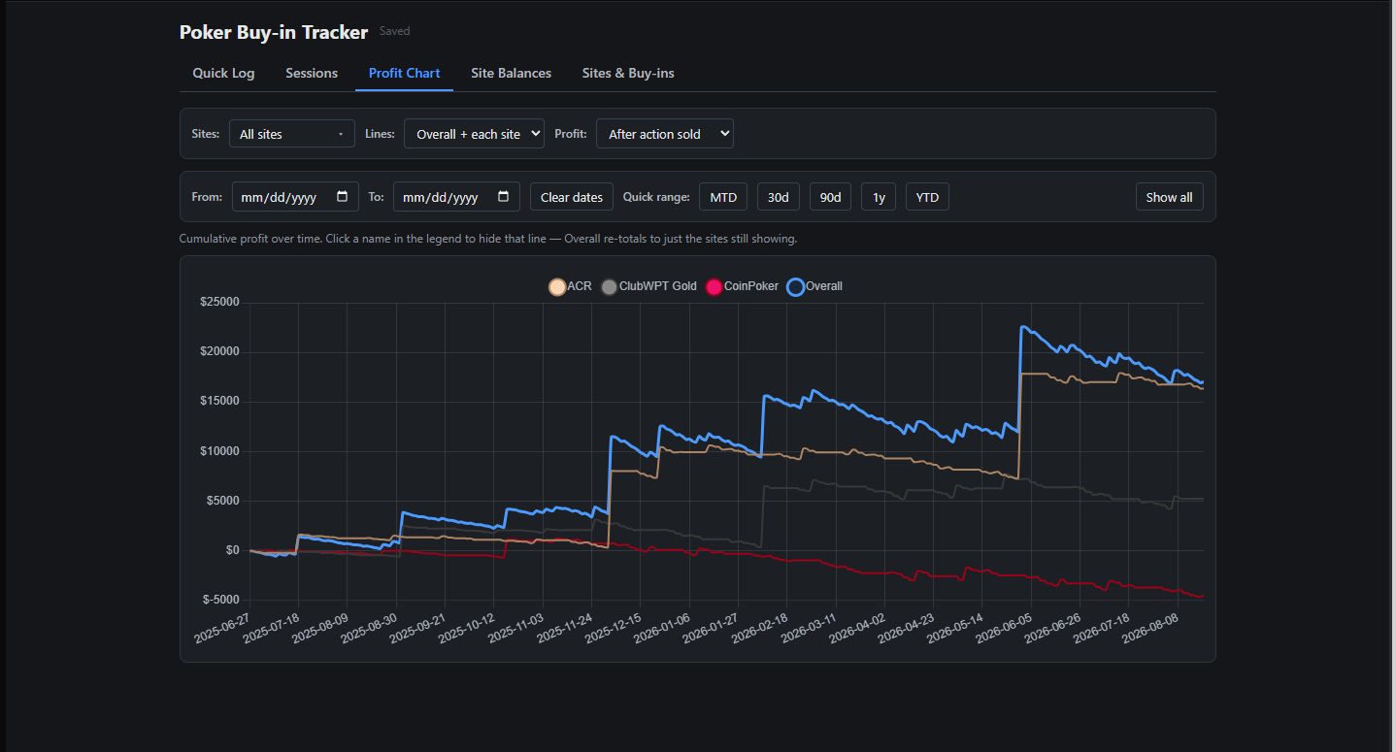The height and width of the screenshot is (752, 1396).
Task: Click the 2026-08-08 x-axis date label
Action: pyautogui.click(x=1151, y=628)
